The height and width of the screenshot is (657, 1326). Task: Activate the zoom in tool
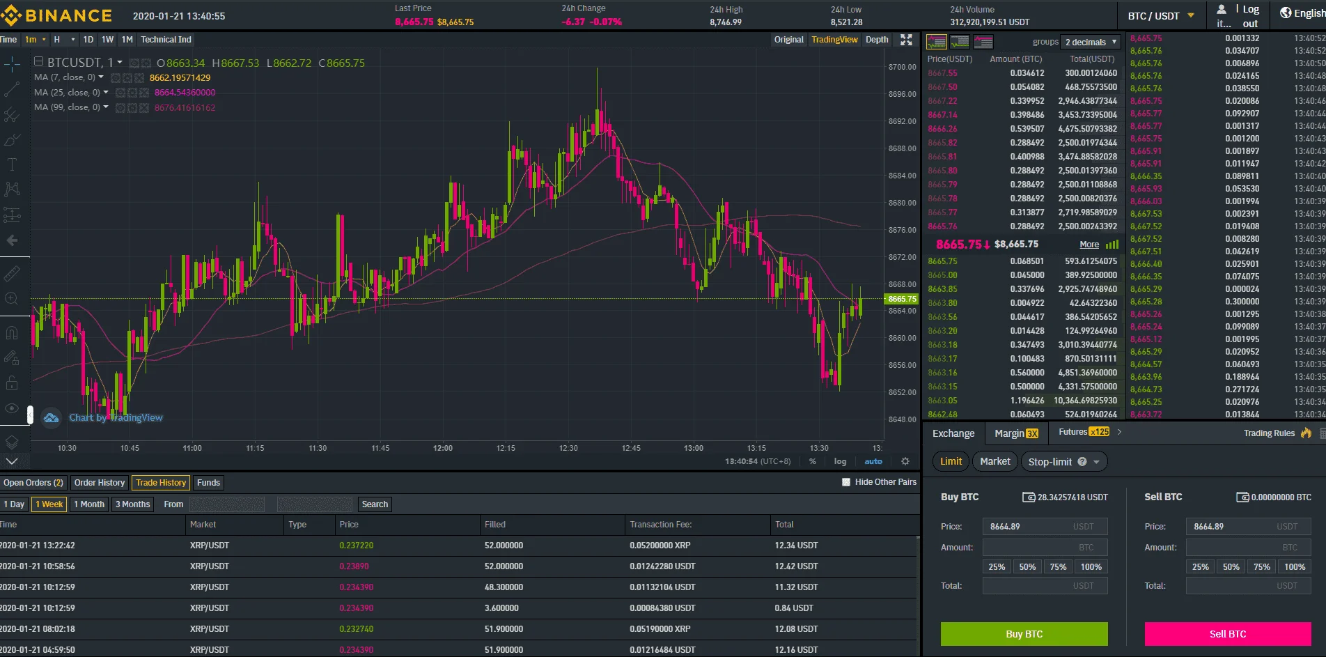[x=12, y=299]
